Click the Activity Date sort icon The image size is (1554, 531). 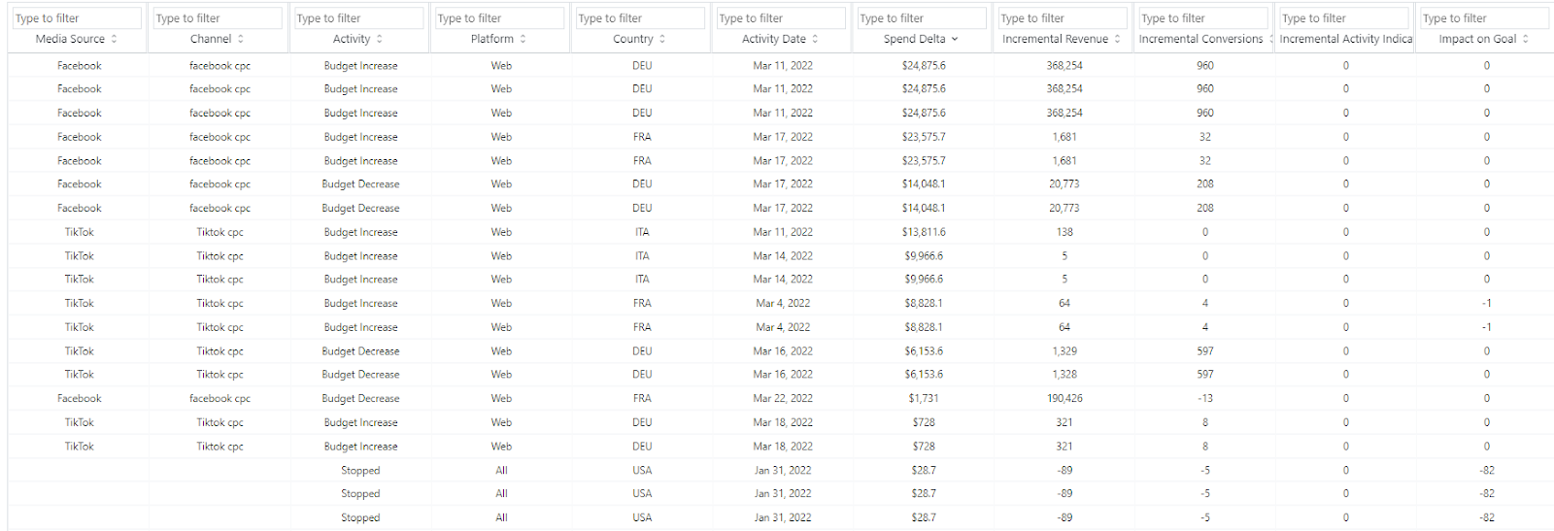point(816,39)
